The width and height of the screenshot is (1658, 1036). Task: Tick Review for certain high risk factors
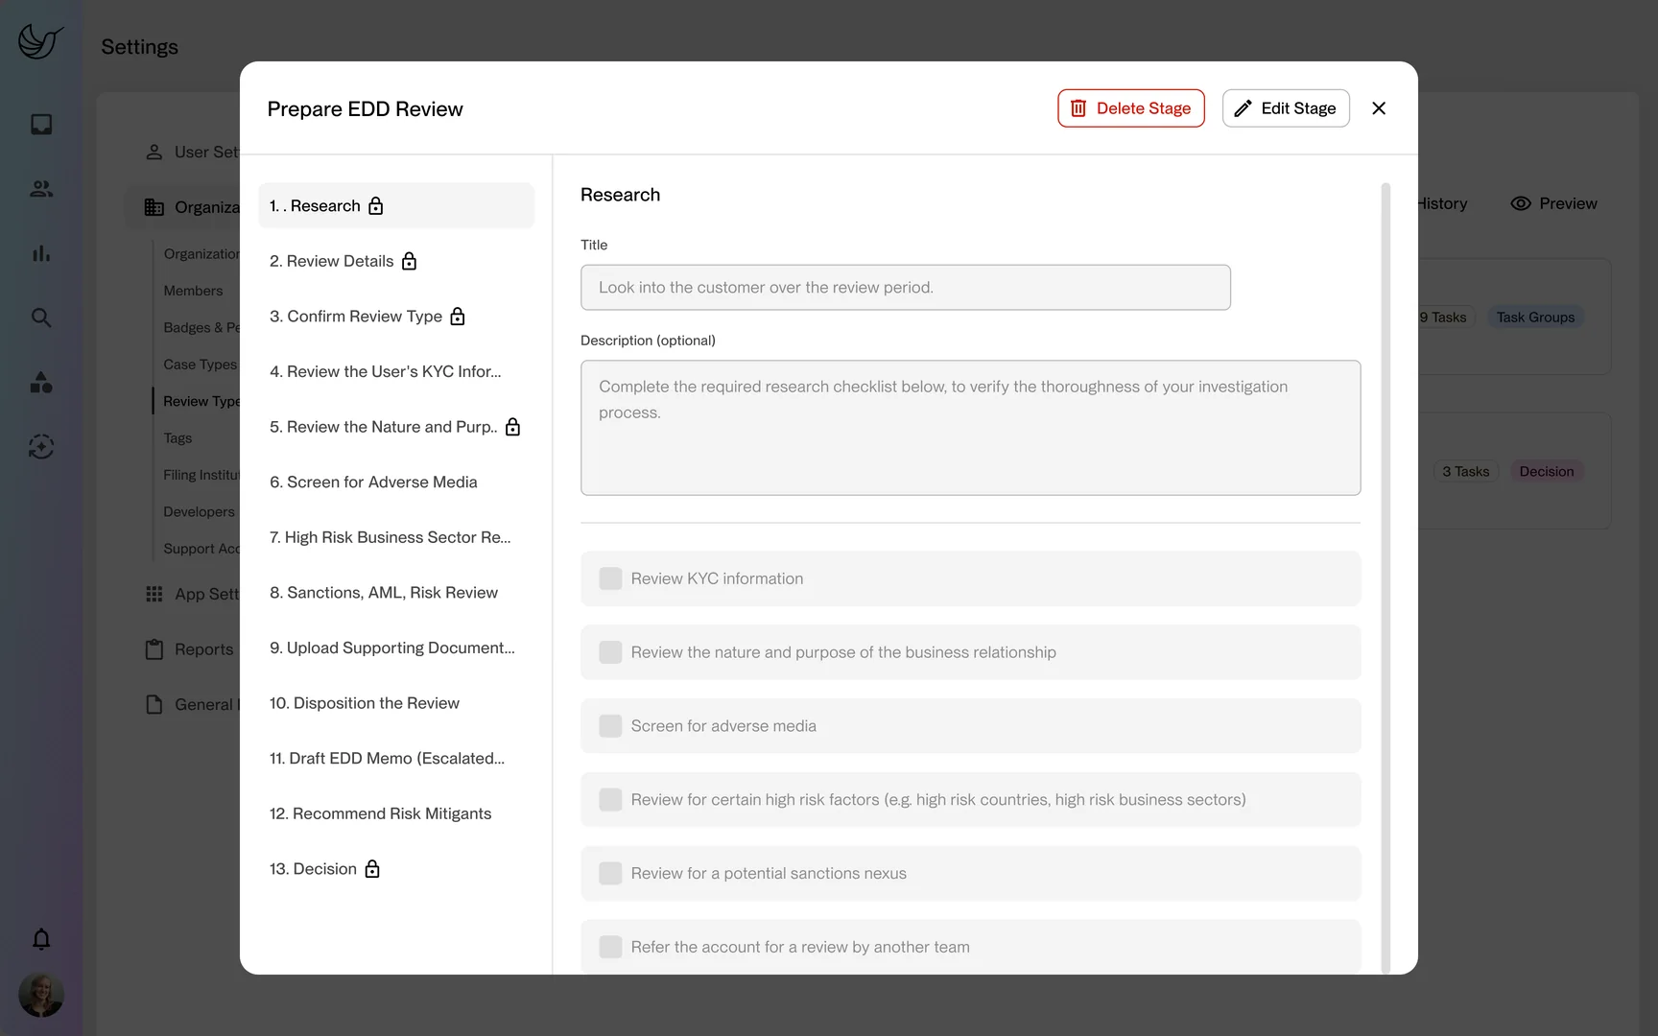coord(610,800)
